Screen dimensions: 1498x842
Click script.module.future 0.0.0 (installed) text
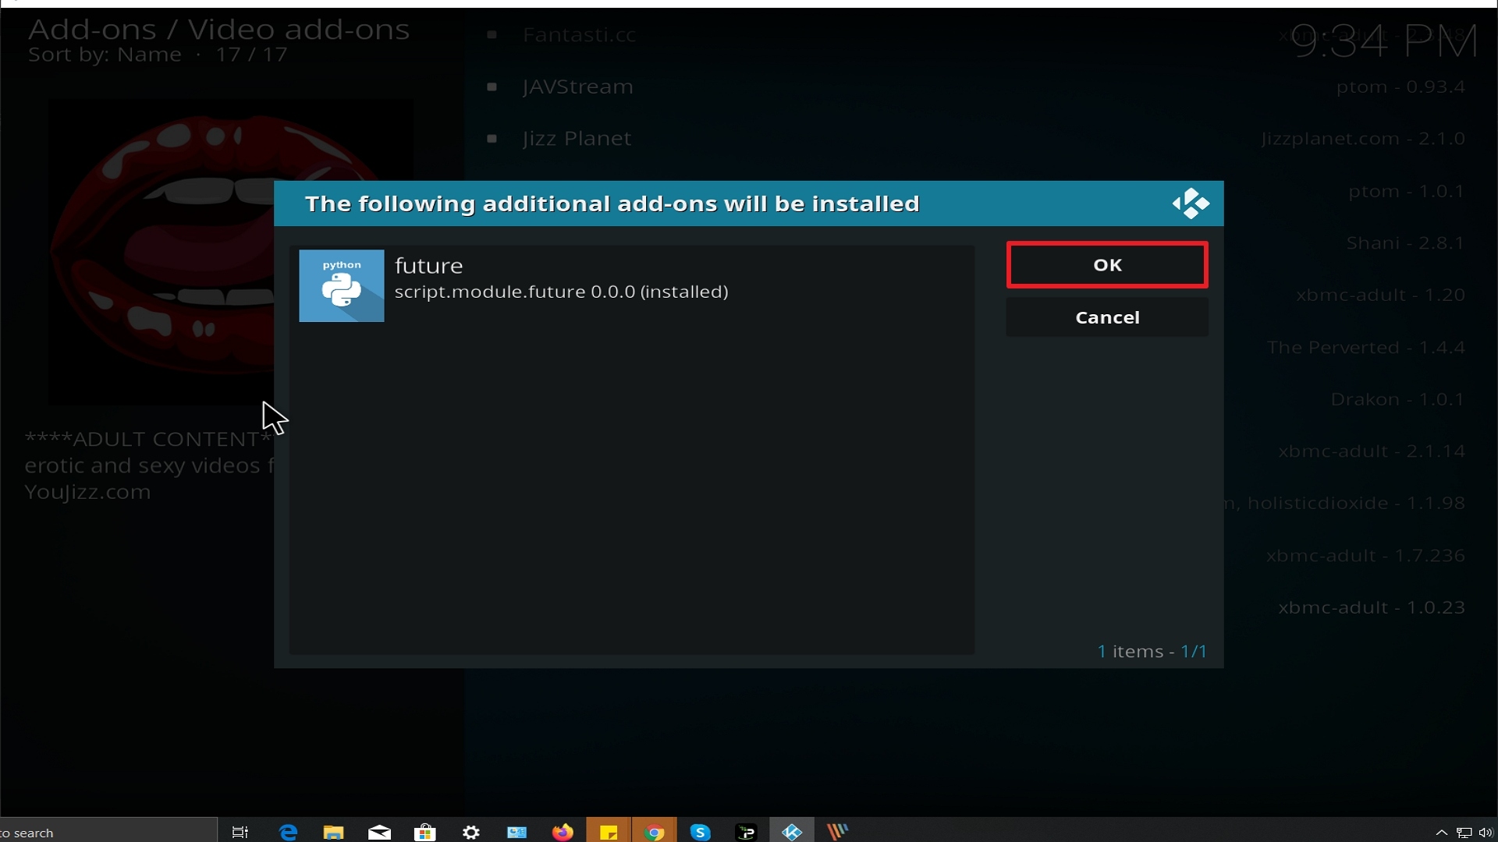coord(562,292)
